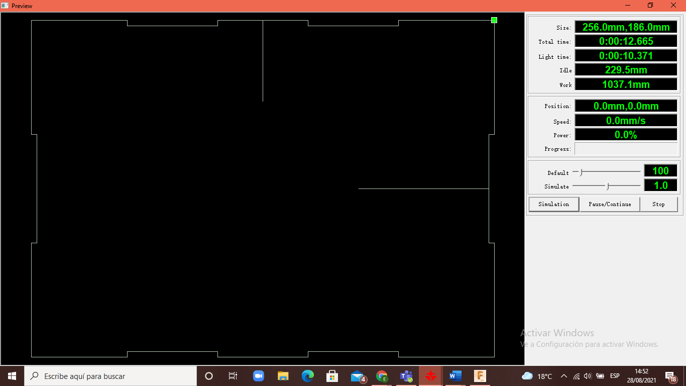Stop the simulation
Image resolution: width=686 pixels, height=386 pixels.
pyautogui.click(x=658, y=204)
